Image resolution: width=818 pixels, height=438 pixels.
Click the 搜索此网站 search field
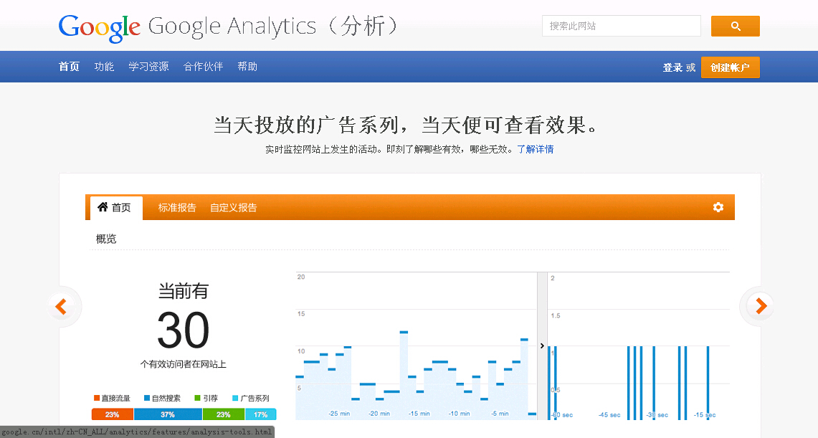[x=622, y=26]
